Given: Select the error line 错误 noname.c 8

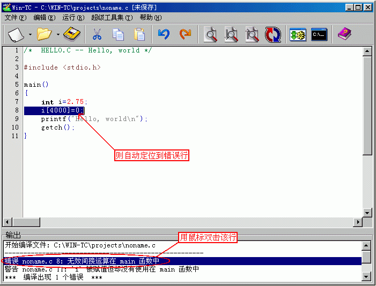Looking at the screenshot, I should click(x=182, y=261).
